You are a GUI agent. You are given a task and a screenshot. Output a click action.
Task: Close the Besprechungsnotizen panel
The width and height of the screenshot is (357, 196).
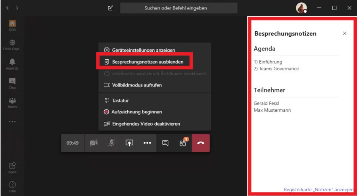[344, 33]
